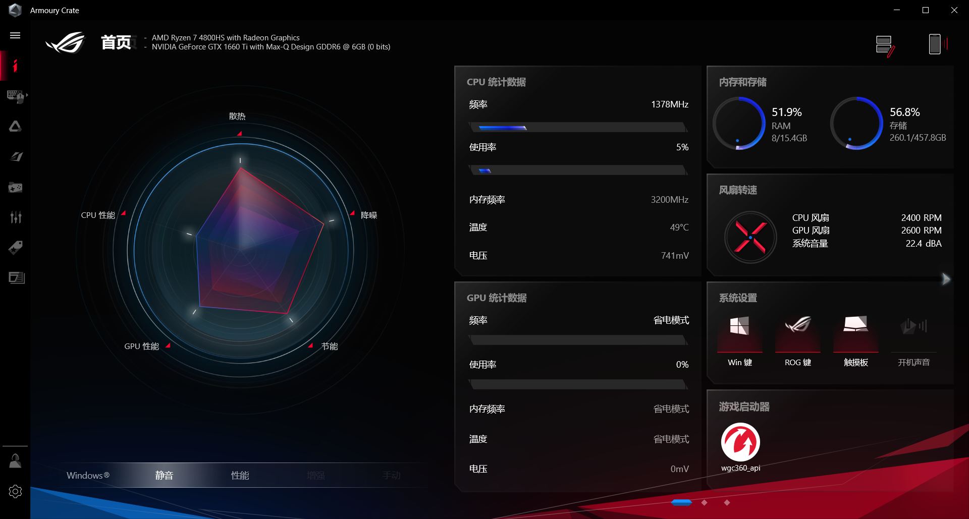Select the 增强 turbo mode
Viewport: 969px width, 519px height.
pyautogui.click(x=315, y=476)
